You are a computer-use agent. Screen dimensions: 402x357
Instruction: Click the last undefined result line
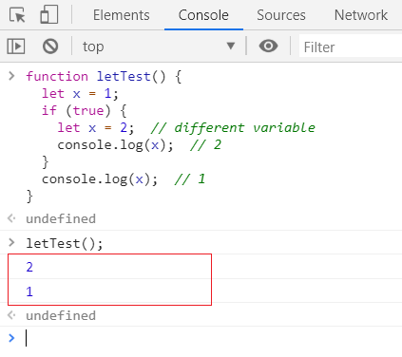point(61,315)
